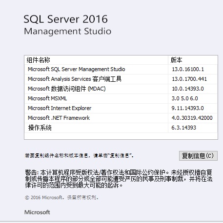Screen dimensions: 223x223
Task: Click the 2016 Microsoft copyright notice
Action: pyautogui.click(x=61, y=198)
